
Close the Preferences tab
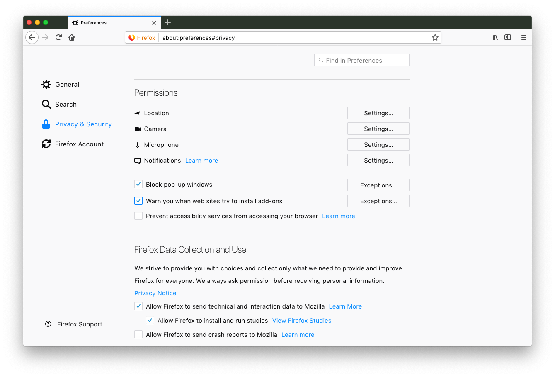click(154, 23)
